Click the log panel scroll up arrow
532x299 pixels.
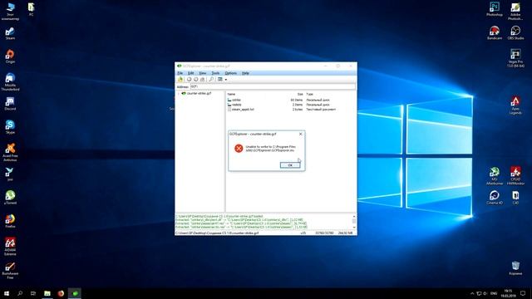coord(354,216)
